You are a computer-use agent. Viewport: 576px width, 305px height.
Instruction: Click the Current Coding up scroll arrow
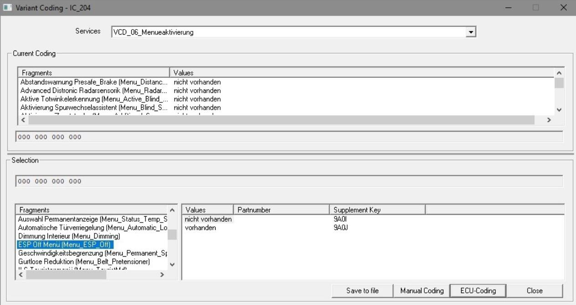559,73
